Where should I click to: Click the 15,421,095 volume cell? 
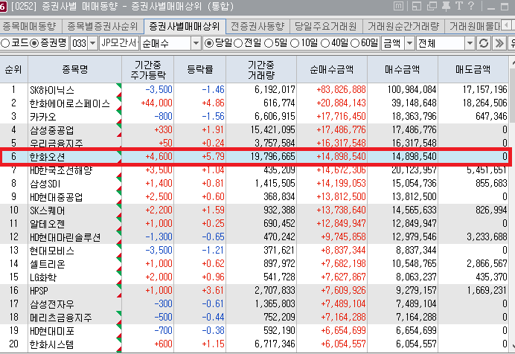click(272, 130)
